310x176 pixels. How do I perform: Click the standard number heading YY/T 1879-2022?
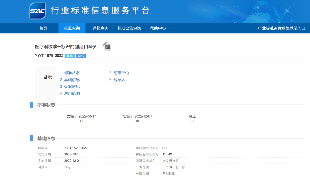(49, 56)
